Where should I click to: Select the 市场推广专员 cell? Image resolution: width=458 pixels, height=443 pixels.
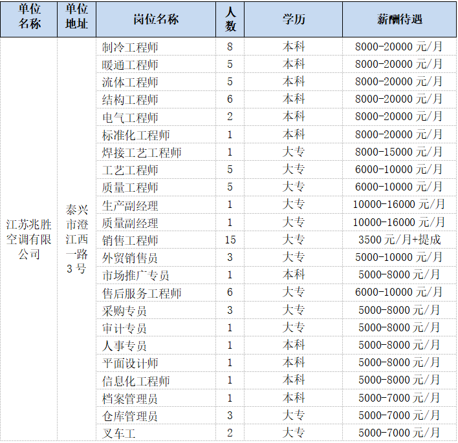(156, 274)
